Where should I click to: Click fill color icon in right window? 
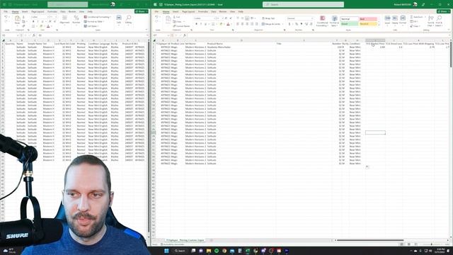click(221, 24)
